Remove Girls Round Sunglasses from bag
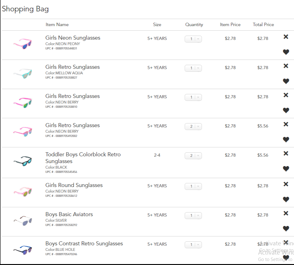This screenshot has height=265, width=294. 286,184
